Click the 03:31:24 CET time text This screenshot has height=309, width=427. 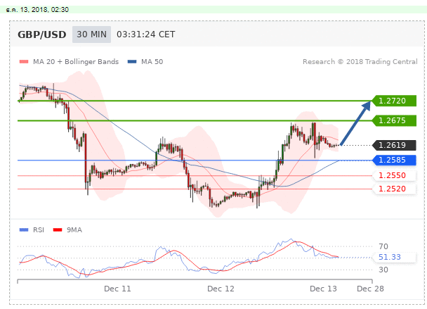(146, 34)
